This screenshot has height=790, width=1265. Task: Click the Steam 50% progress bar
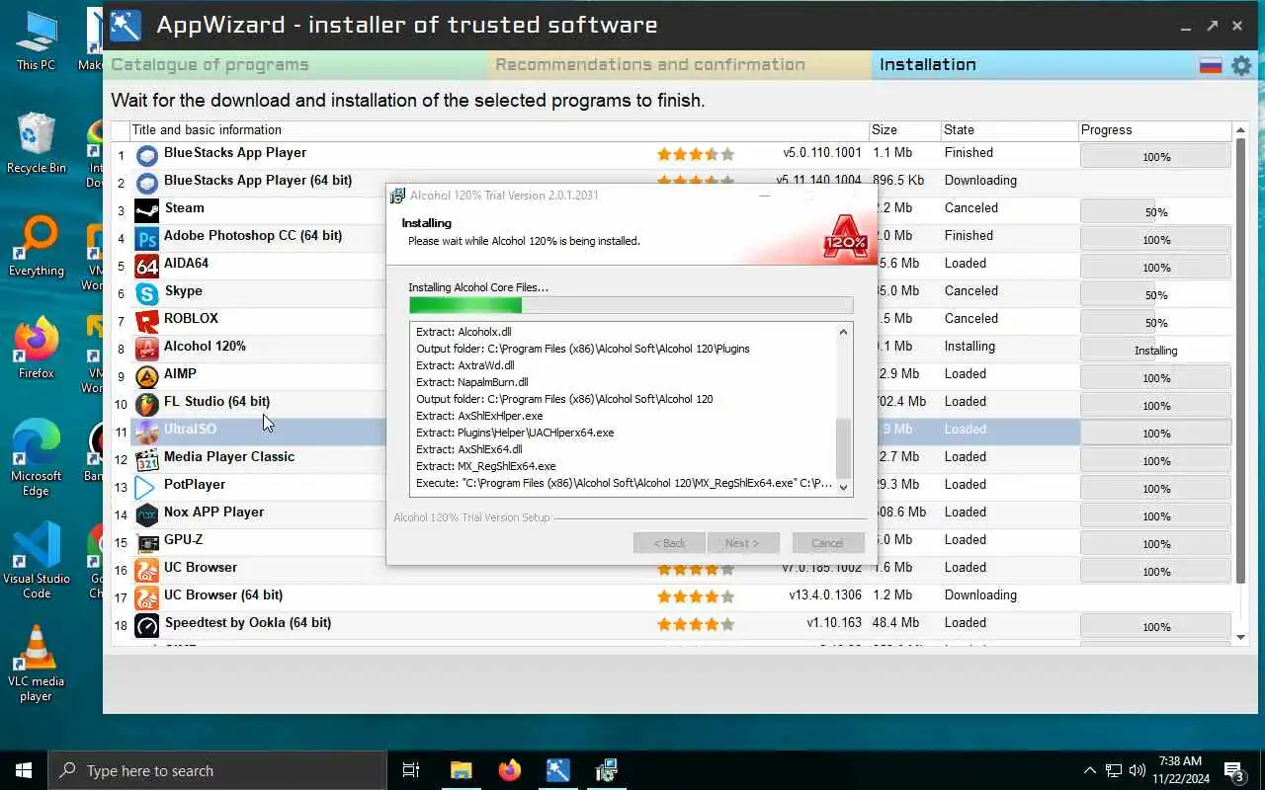pos(1156,212)
